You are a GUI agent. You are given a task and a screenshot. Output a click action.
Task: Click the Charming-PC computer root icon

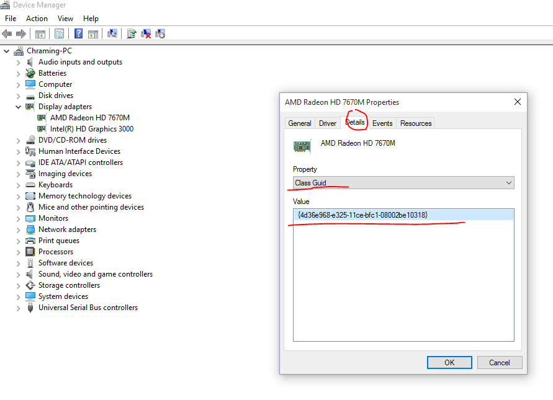19,51
